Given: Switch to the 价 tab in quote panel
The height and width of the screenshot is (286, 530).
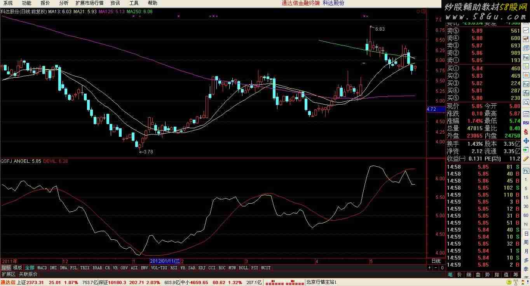Looking at the screenshot, I should 459,274.
